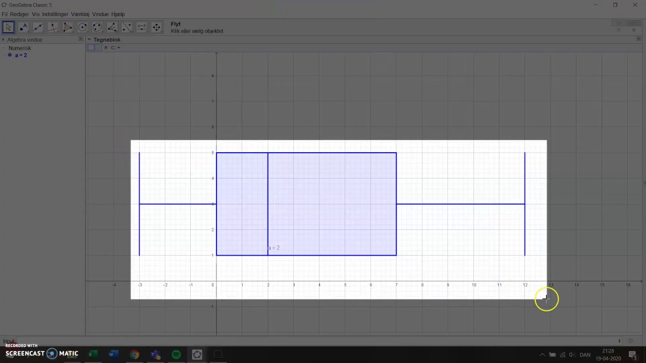Screen dimensions: 646x363
Task: Toggle axes display in Tegneblok style bar
Action: (91, 47)
